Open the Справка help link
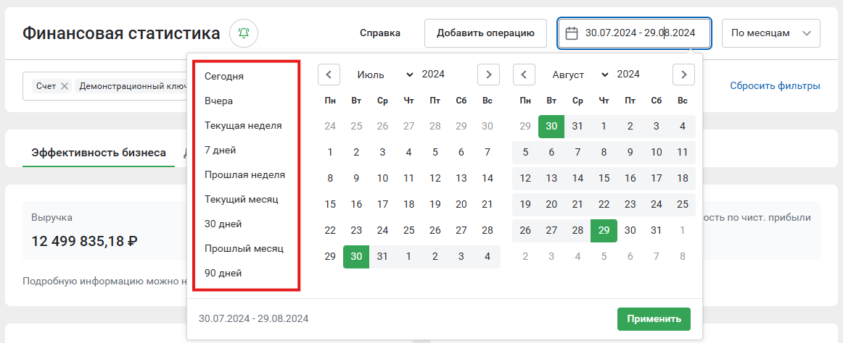The height and width of the screenshot is (343, 843). [380, 33]
